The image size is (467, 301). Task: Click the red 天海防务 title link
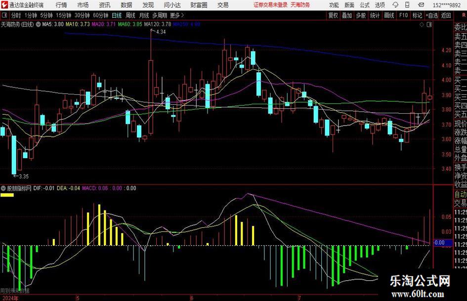click(300, 5)
